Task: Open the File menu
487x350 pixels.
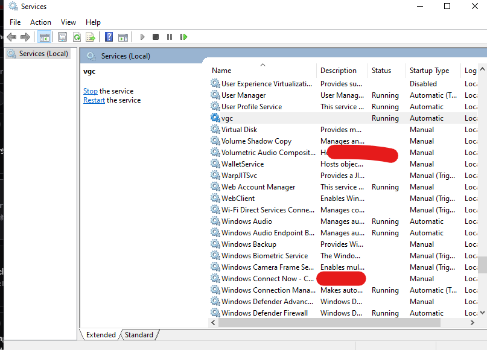Action: click(15, 22)
